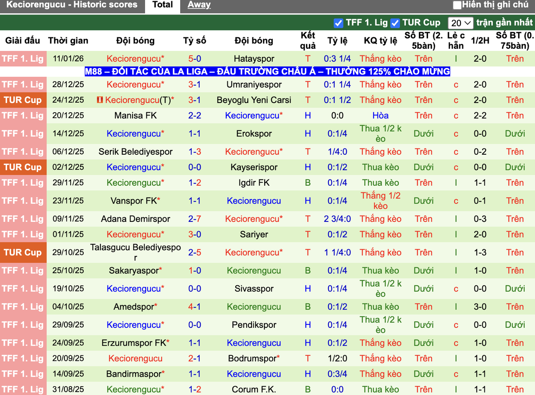Open the 20 recent matches dropdown
This screenshot has width=535, height=395.
click(460, 23)
